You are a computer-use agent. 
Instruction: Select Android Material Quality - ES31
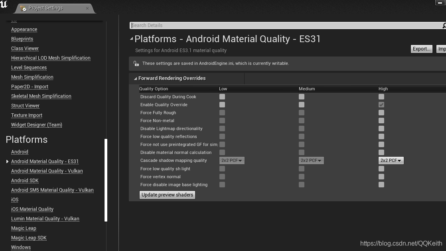tap(45, 161)
